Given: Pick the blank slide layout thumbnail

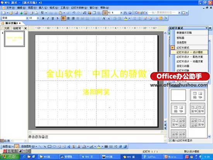Looking at the screenshot, I should pos(178,95).
